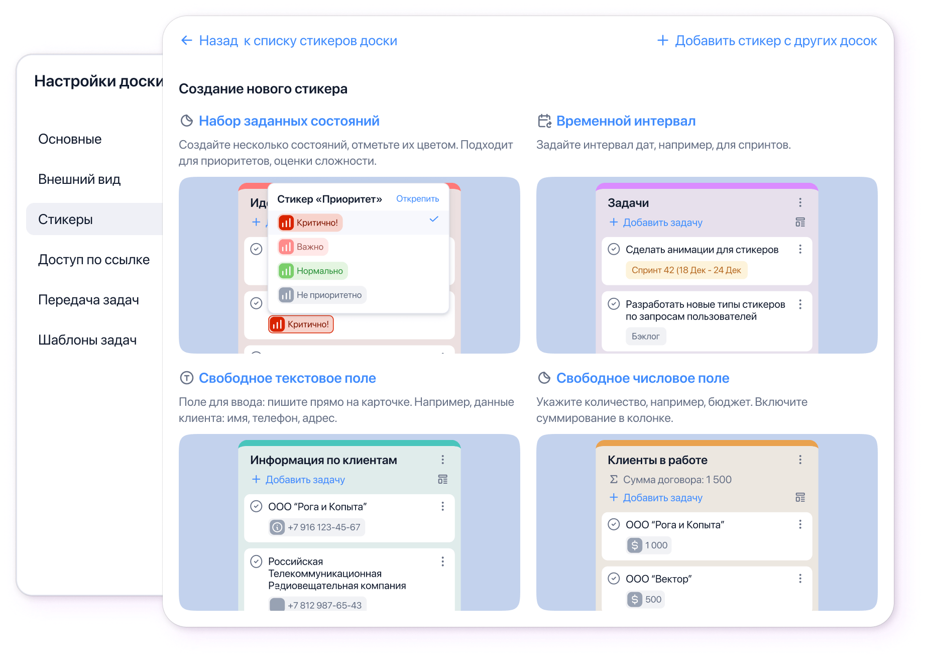
Task: Click Открепить in the Приоритет sticker popup
Action: [x=417, y=199]
